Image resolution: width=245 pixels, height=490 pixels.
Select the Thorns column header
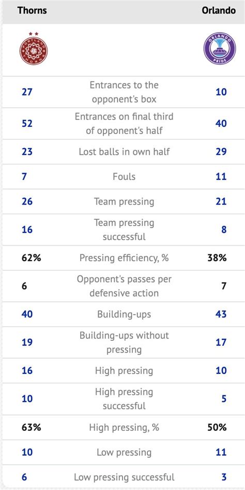[32, 10]
